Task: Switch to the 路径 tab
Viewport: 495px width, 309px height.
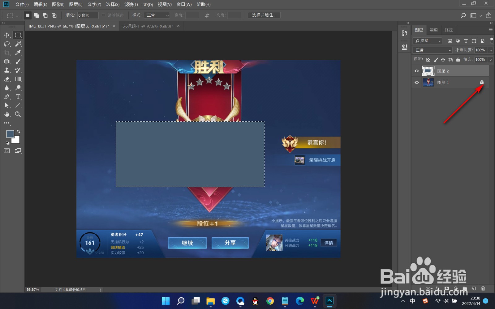Action: [449, 30]
